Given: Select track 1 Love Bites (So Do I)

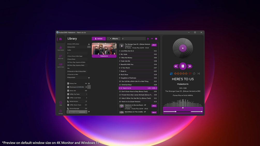Looking at the screenshot, I should click(x=138, y=51).
